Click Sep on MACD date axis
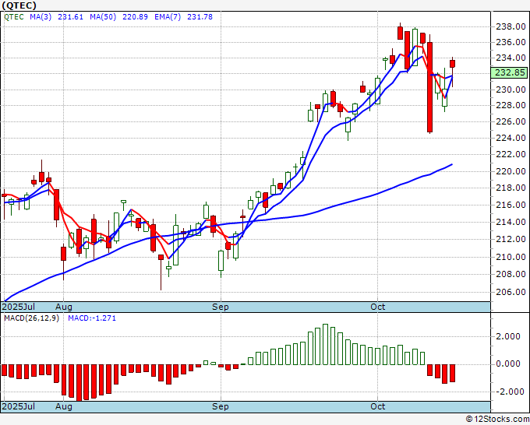This screenshot has height=425, width=530. point(221,406)
